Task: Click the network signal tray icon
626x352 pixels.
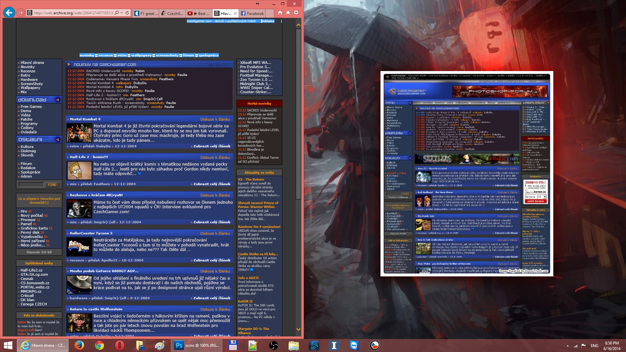Action: coord(576,346)
